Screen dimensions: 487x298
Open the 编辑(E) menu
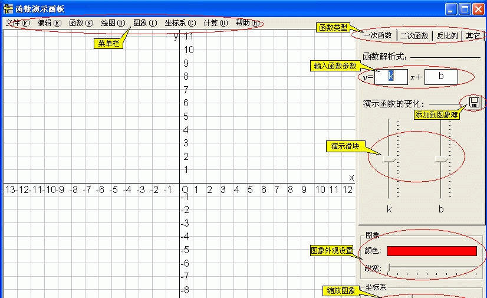[50, 23]
